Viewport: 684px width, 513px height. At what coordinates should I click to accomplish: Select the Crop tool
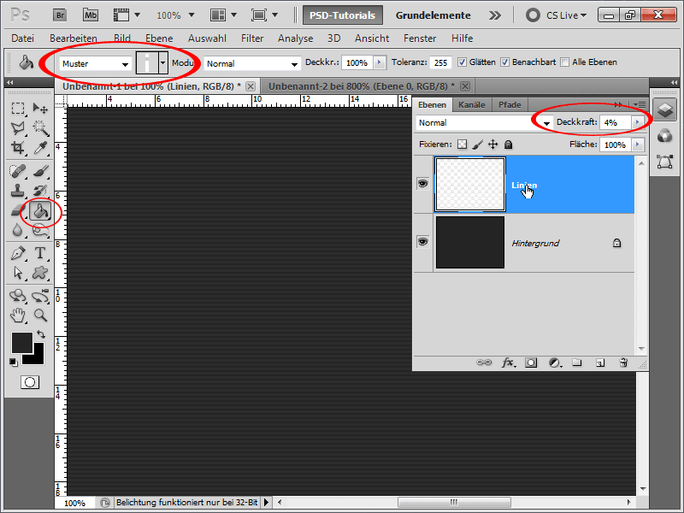[x=17, y=147]
